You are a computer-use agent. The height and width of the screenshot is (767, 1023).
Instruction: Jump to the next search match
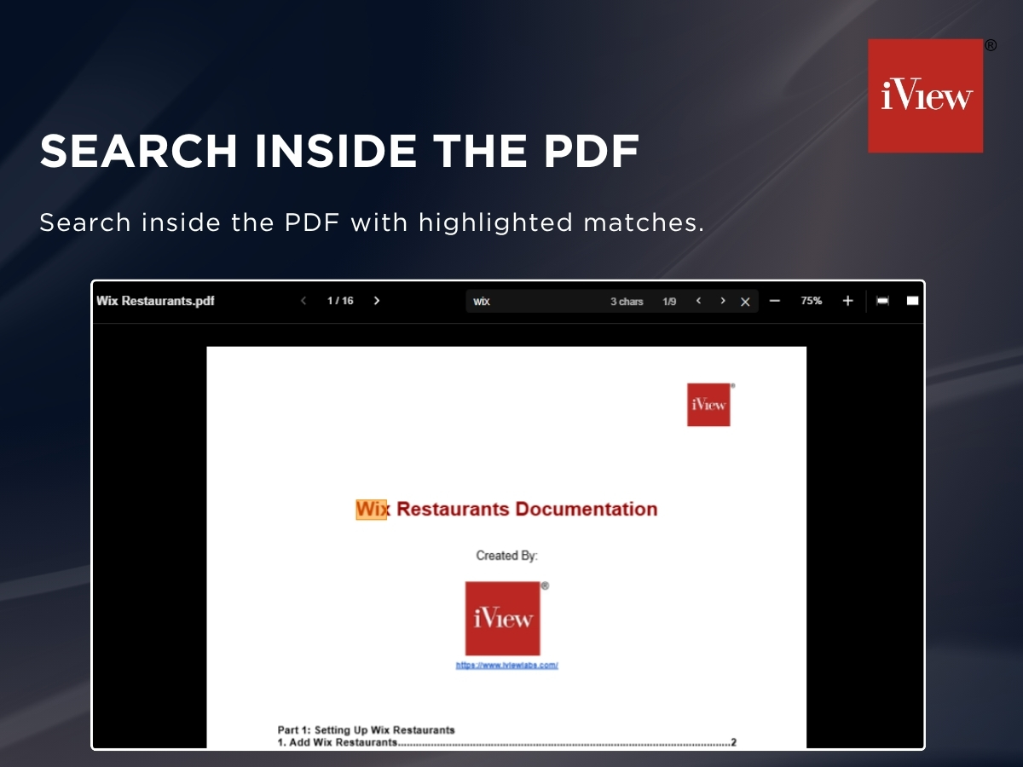pos(723,301)
